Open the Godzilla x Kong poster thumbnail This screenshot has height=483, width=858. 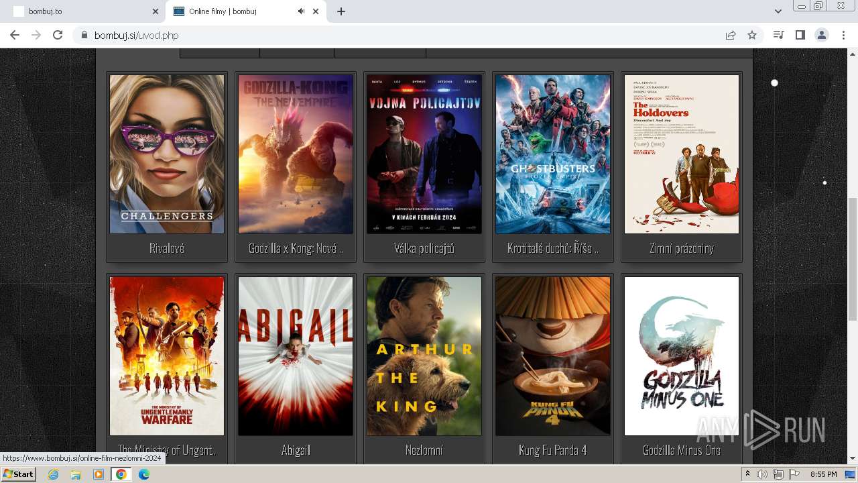(x=296, y=154)
